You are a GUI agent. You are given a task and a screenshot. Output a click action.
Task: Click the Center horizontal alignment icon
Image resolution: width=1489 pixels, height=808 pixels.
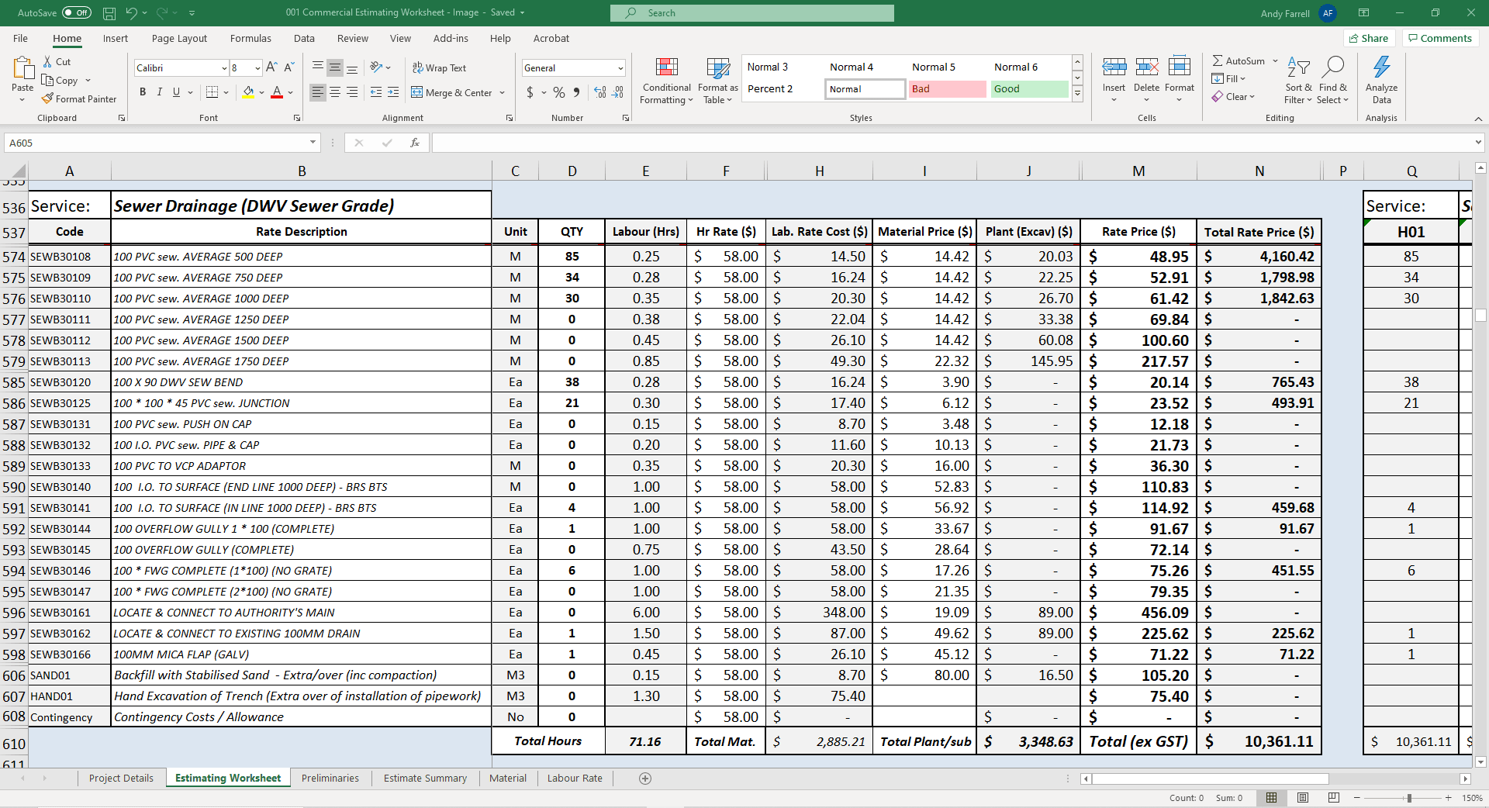(x=335, y=92)
